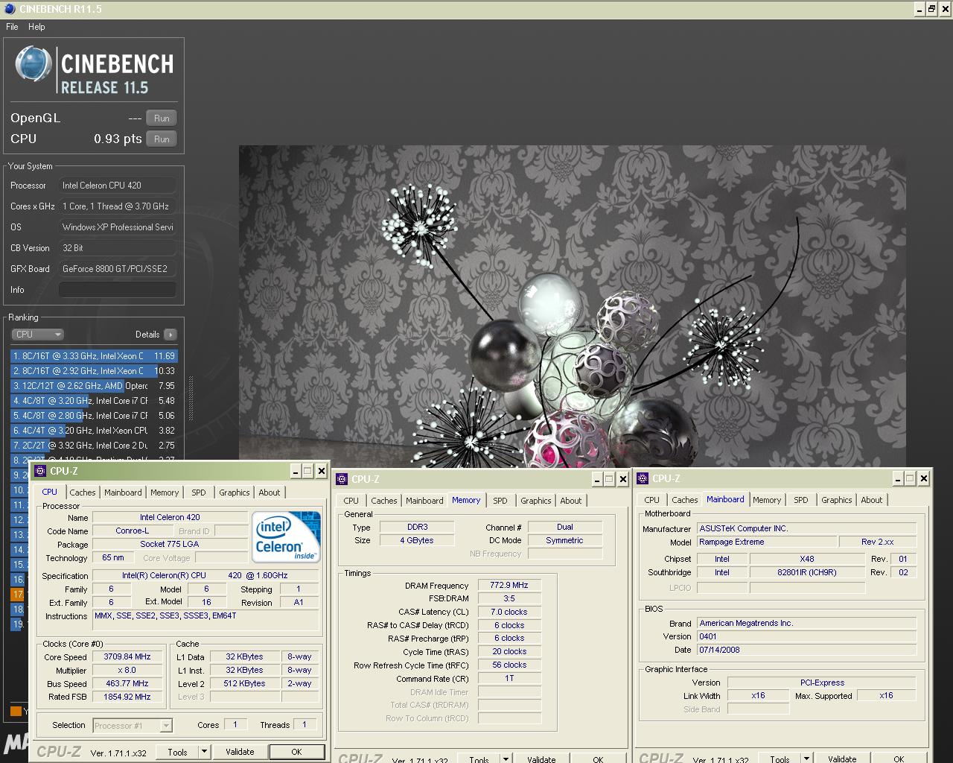Switch to Mainboard tab in left CPU-Z
This screenshot has width=953, height=763.
point(123,493)
